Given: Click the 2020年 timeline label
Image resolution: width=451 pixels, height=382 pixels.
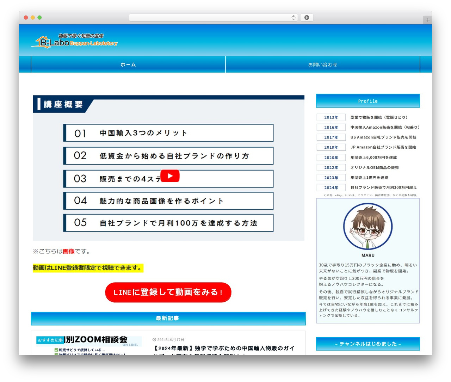Looking at the screenshot, I should (x=331, y=158).
